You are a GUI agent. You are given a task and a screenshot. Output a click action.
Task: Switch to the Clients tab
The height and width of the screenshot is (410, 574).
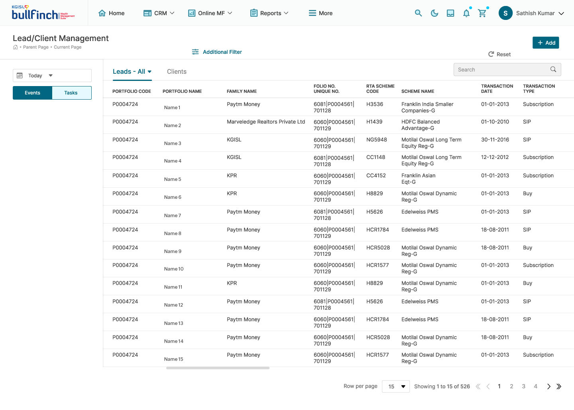coord(177,72)
